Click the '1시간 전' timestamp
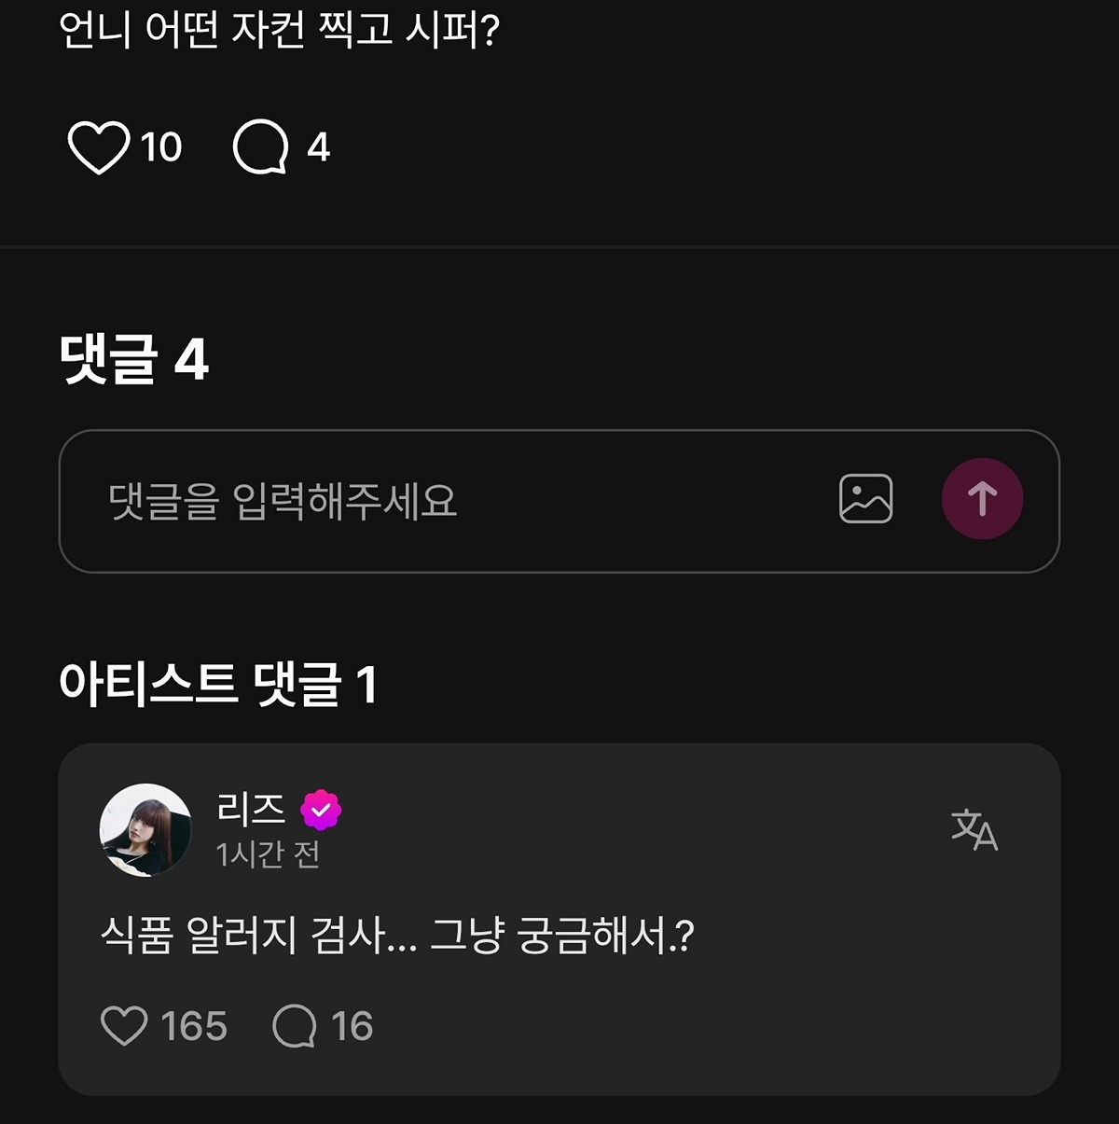1119x1124 pixels. (268, 854)
